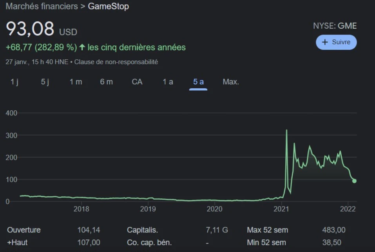The image size is (375, 252).
Task: Show the 6 m chart range
Action: pos(106,82)
